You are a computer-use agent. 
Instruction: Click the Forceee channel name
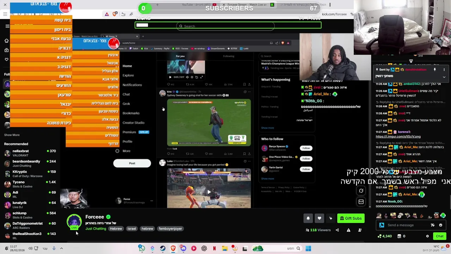point(94,217)
